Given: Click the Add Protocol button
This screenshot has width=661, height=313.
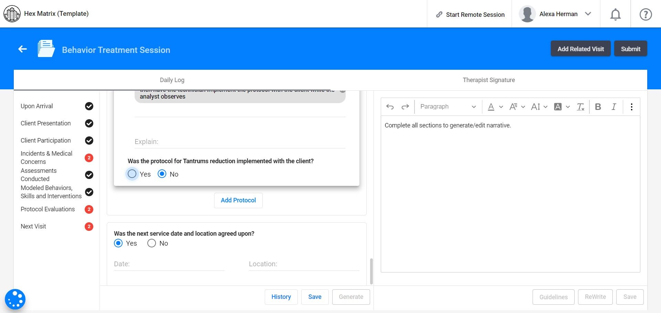Looking at the screenshot, I should [238, 200].
